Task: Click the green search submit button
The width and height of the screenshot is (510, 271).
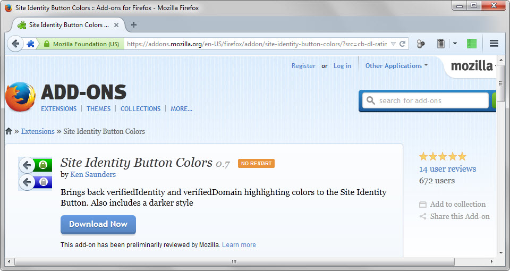Action: 494,100
